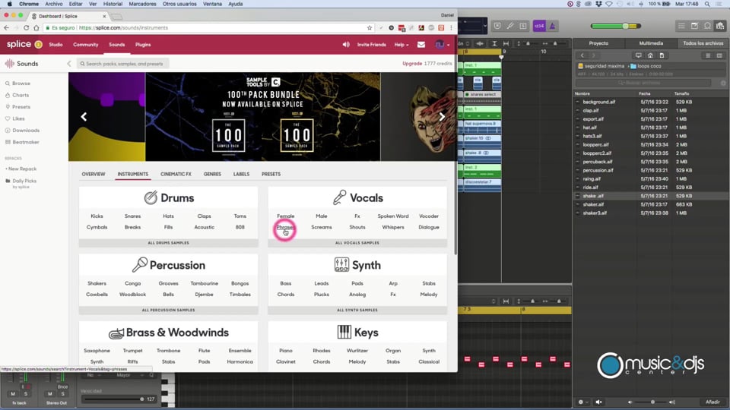This screenshot has height=410, width=730.
Task: Open the Help dropdown in Splice
Action: [x=401, y=45]
